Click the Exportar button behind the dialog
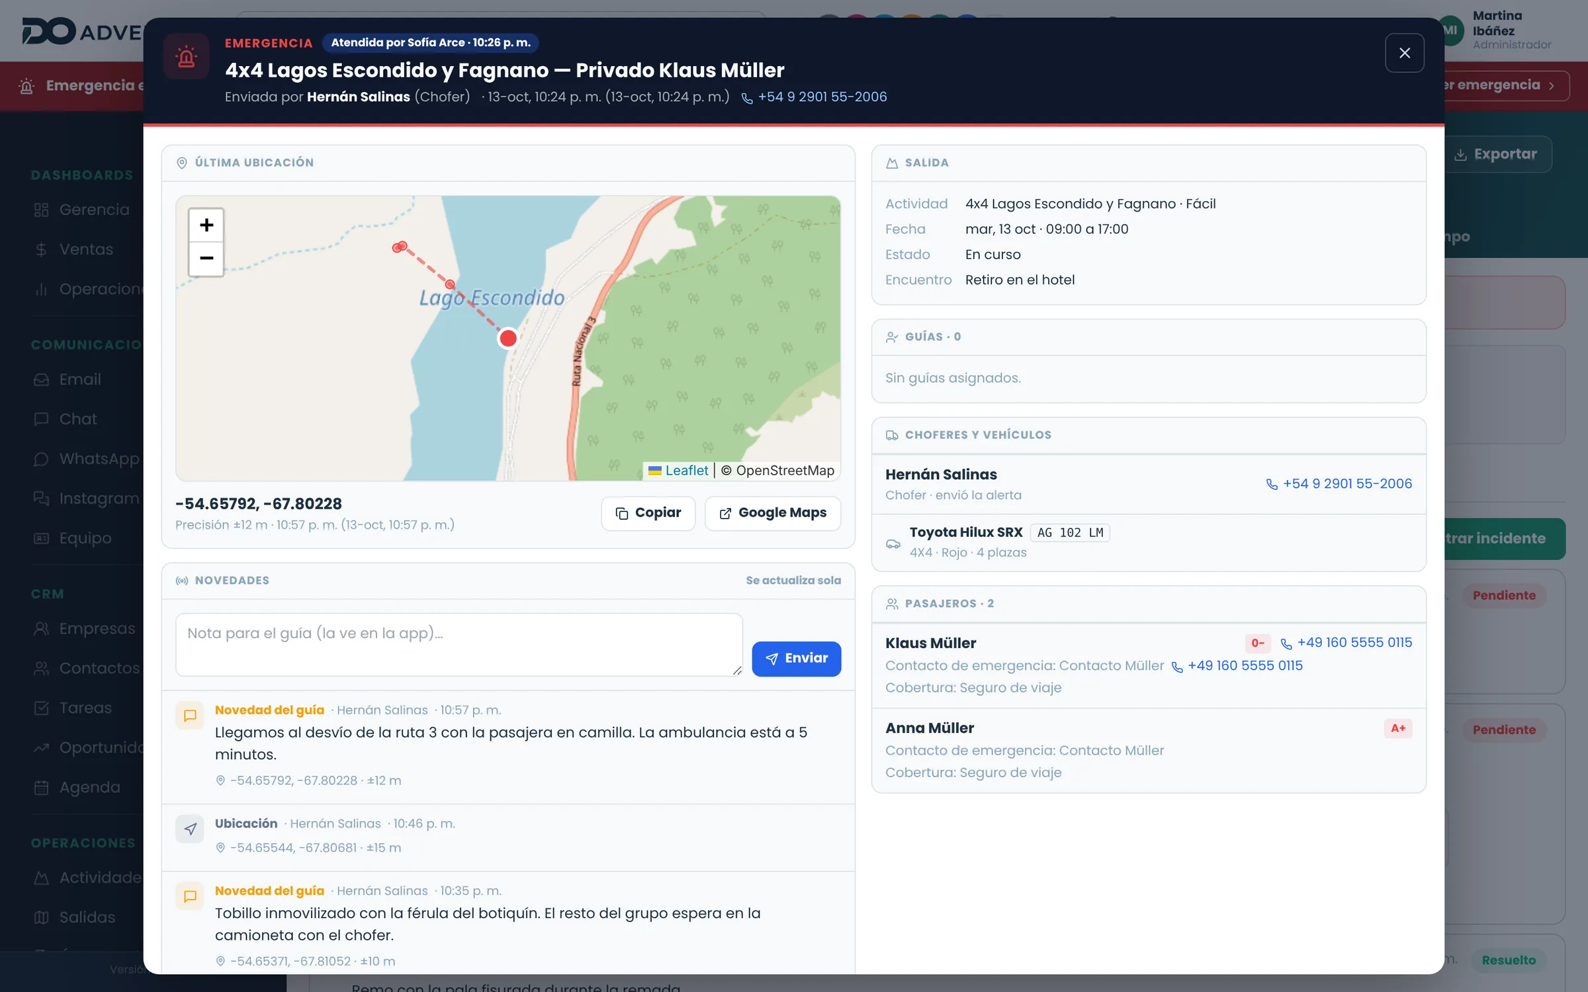This screenshot has height=992, width=1588. pyautogui.click(x=1498, y=155)
